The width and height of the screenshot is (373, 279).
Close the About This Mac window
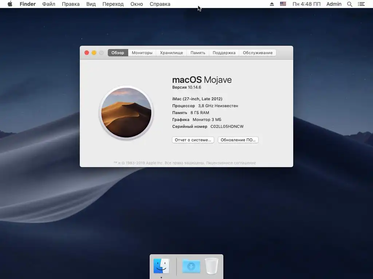click(87, 53)
